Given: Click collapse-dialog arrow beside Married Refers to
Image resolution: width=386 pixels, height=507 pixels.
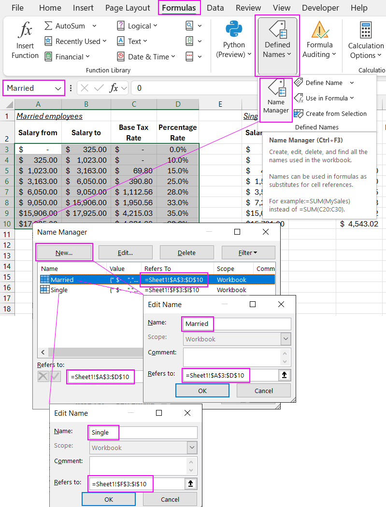Looking at the screenshot, I should (x=285, y=375).
